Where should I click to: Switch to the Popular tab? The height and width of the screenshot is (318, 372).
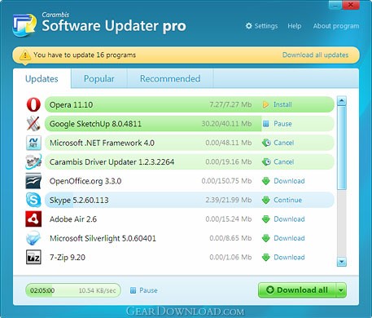point(99,79)
